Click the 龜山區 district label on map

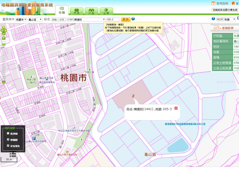(150, 155)
